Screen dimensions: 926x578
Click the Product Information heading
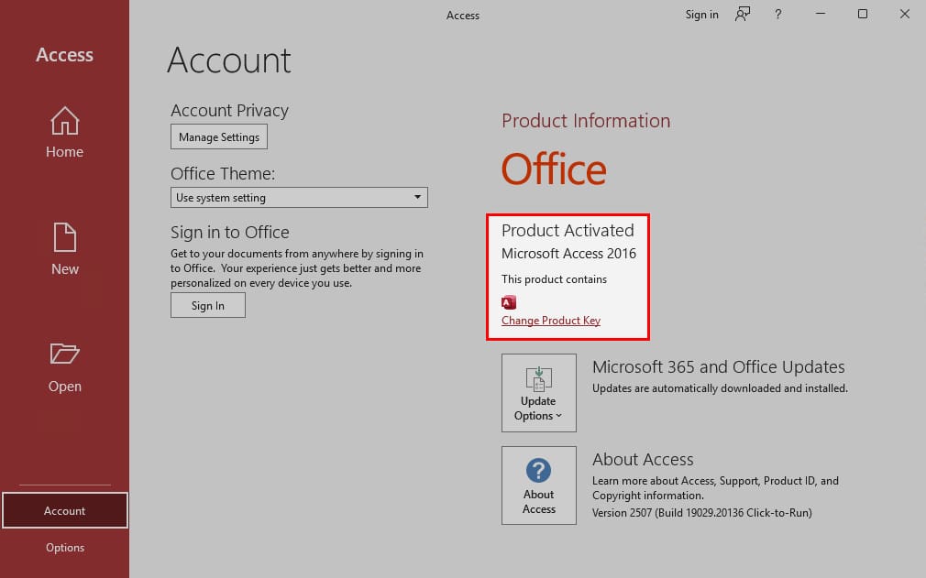tap(586, 121)
